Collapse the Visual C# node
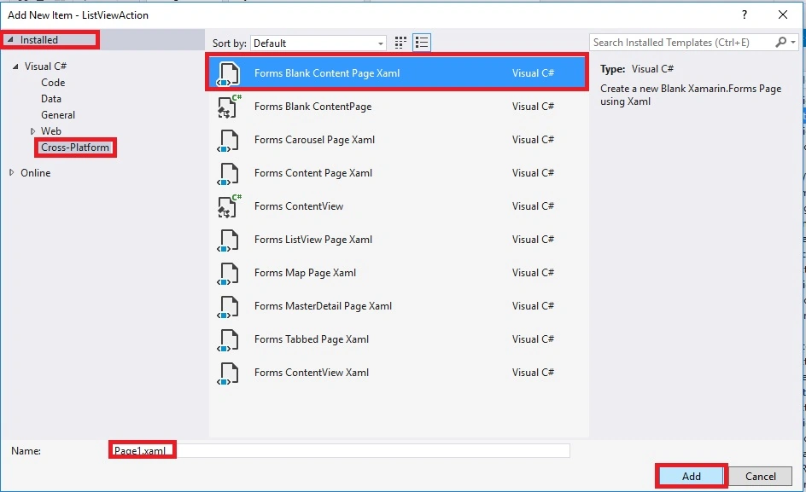Image resolution: width=806 pixels, height=492 pixels. [x=15, y=67]
